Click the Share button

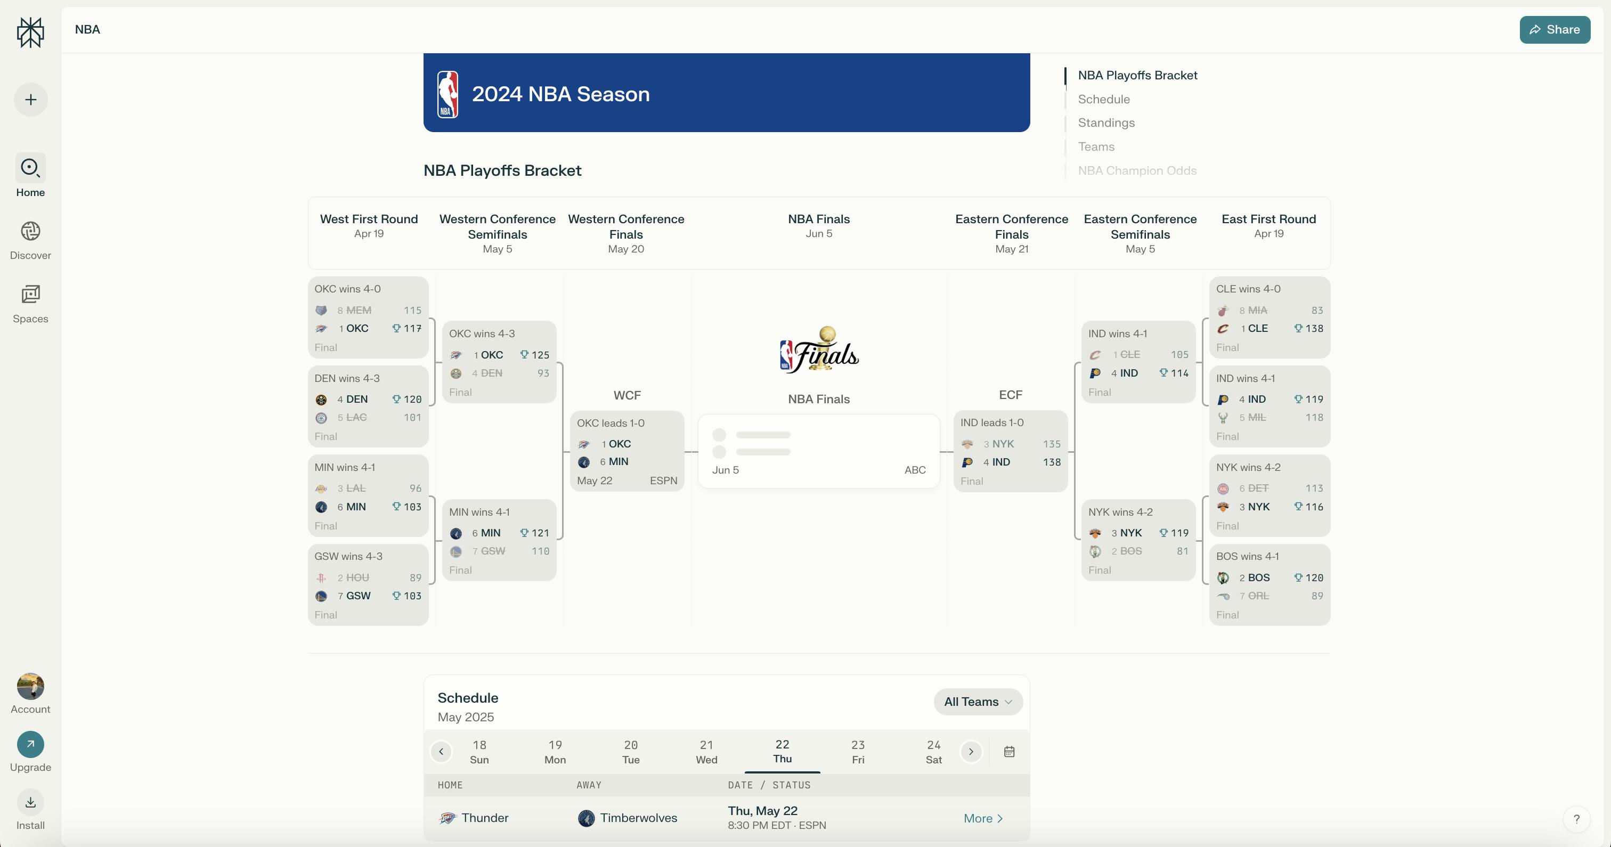(1554, 29)
